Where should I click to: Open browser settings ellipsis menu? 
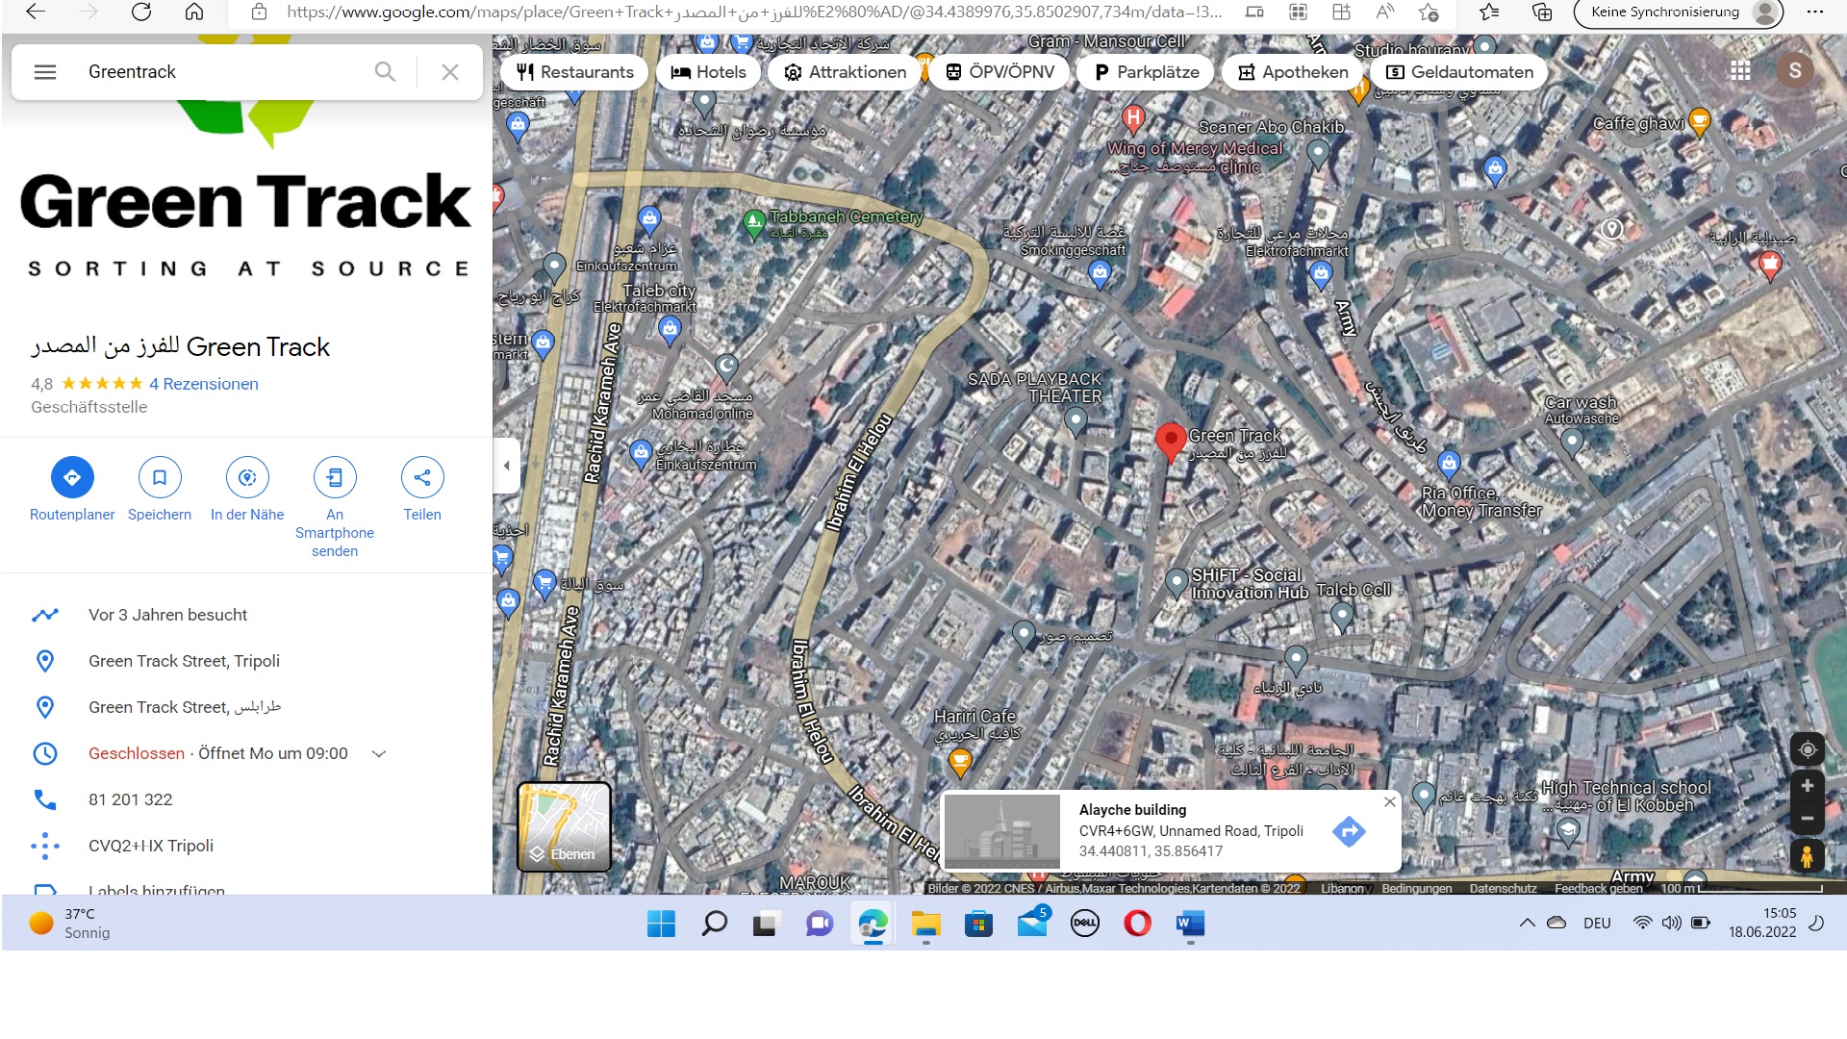[x=1814, y=13]
